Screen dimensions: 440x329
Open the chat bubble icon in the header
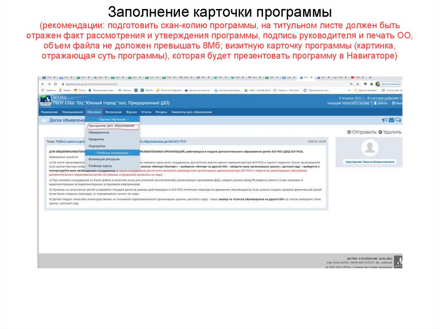point(398,120)
